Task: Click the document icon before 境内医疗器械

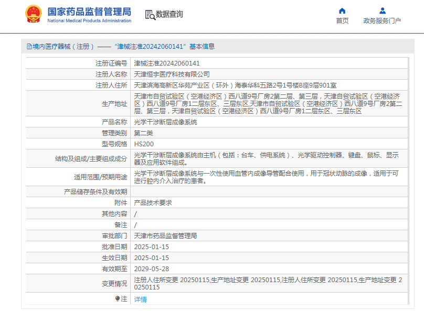Action: click(29, 47)
